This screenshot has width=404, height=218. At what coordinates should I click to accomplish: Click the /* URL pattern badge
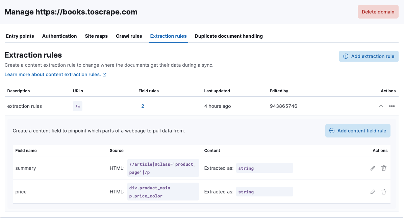[x=78, y=106]
